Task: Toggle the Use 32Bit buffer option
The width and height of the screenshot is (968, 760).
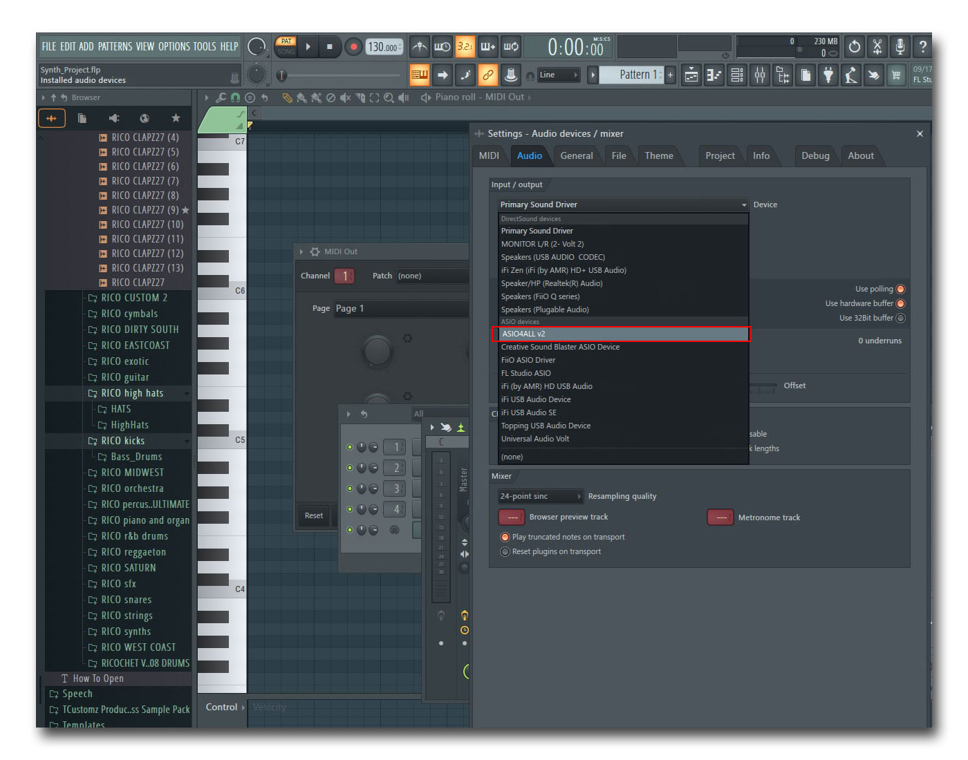Action: tap(900, 319)
